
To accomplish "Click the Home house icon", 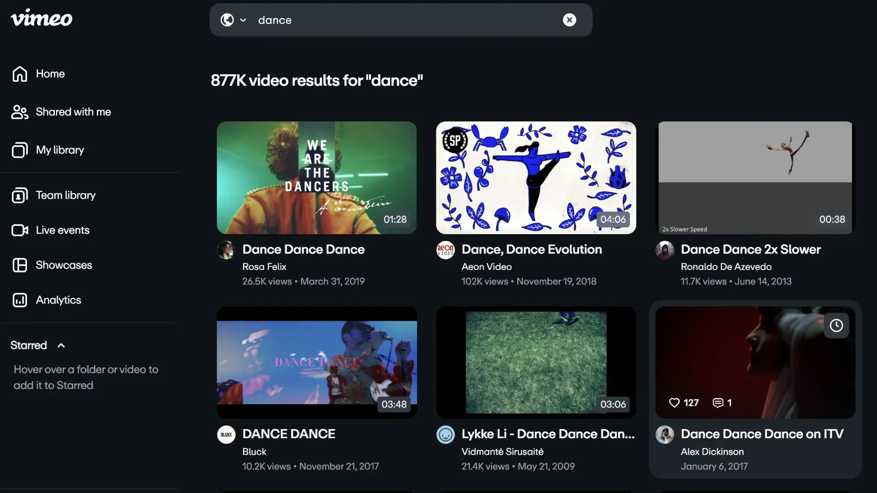I will [20, 74].
